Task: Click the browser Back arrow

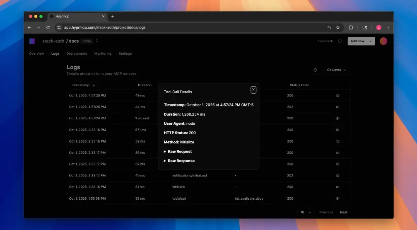Action: [x=29, y=27]
